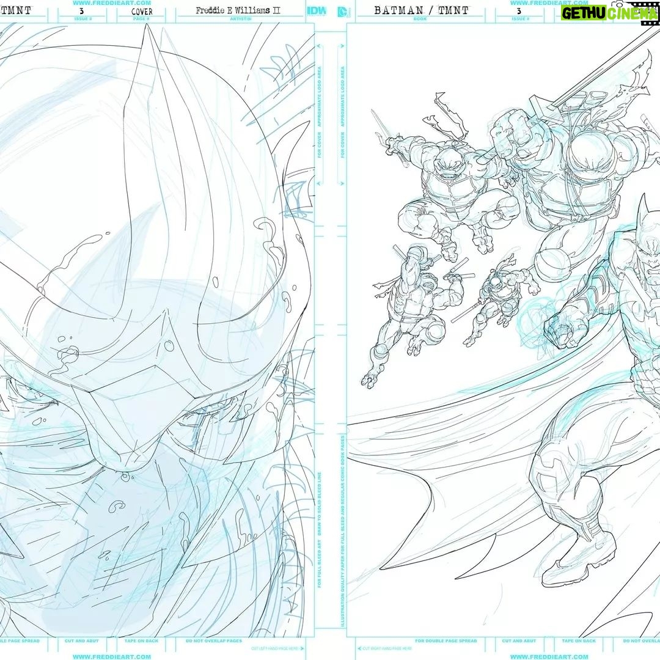This screenshot has height=660, width=660.
Task: Click the BATMAN / TMNT book title
Action: [421, 10]
